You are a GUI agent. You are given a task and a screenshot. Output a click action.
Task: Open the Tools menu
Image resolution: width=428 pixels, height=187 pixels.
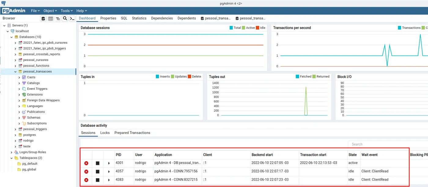(x=67, y=11)
